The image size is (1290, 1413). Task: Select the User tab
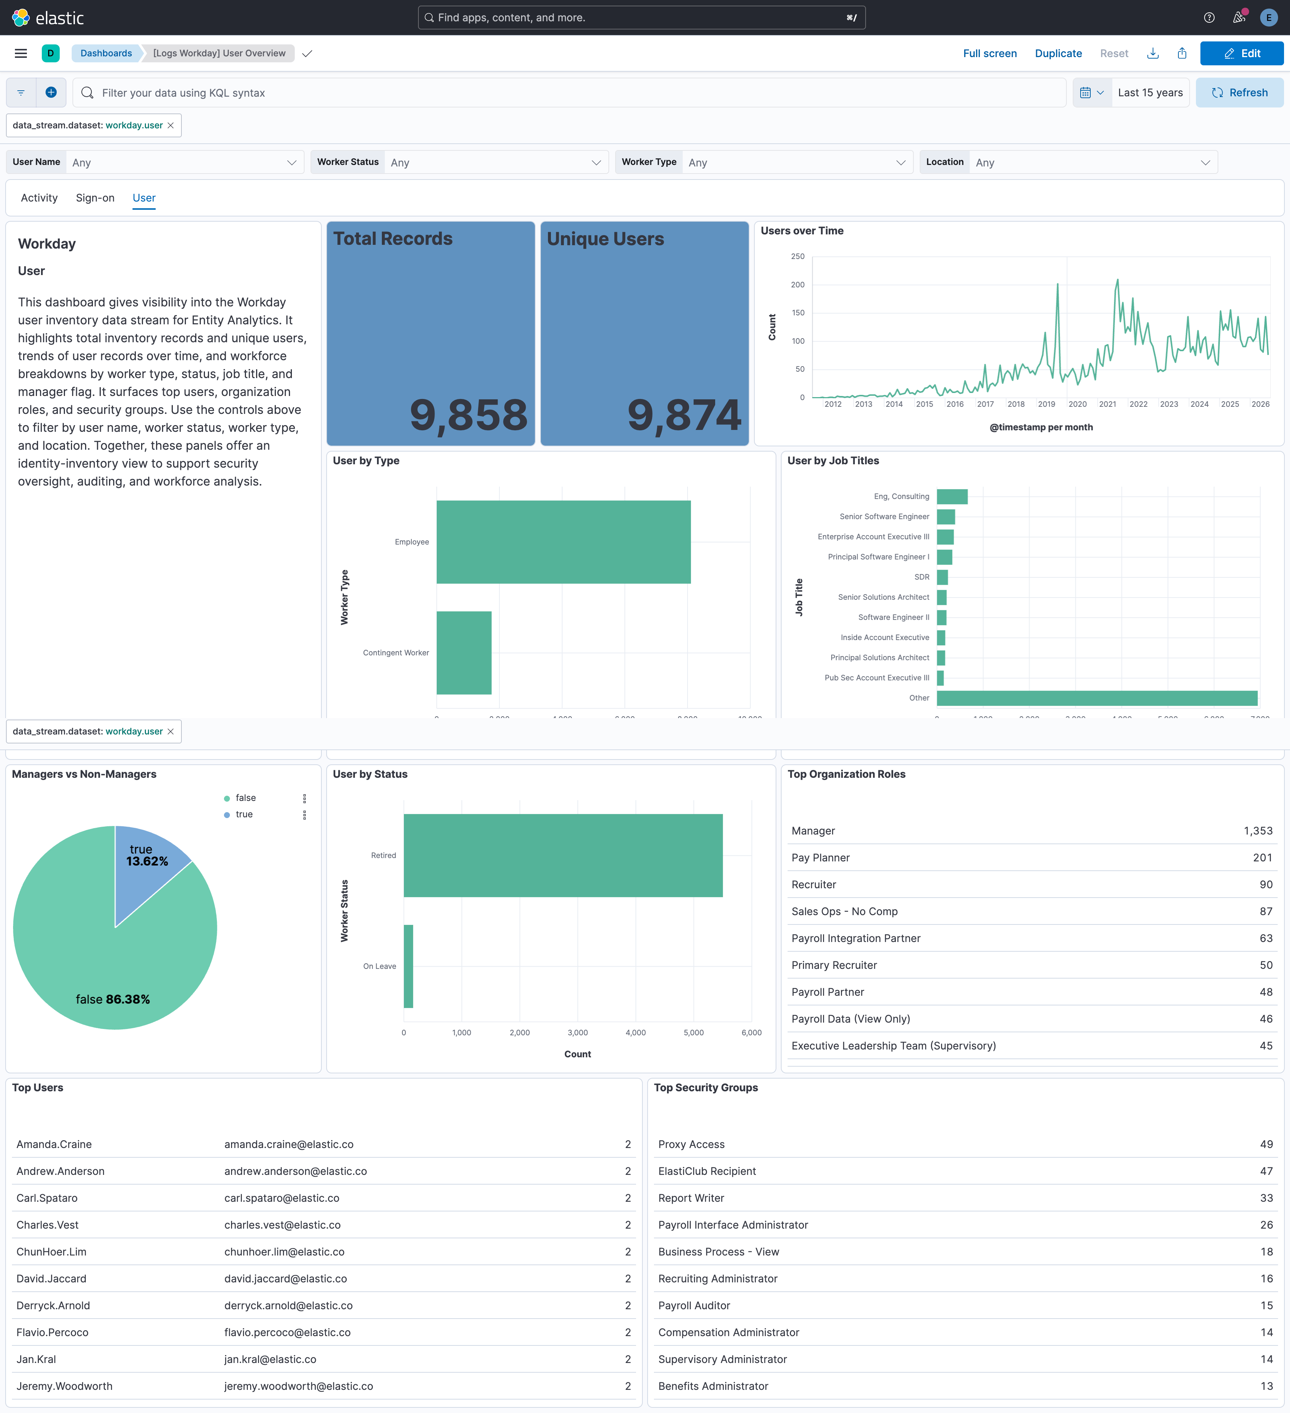point(144,198)
